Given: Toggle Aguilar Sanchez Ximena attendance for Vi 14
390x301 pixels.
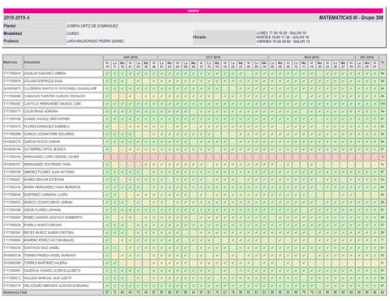Looking at the screenshot, I should coord(107,74).
